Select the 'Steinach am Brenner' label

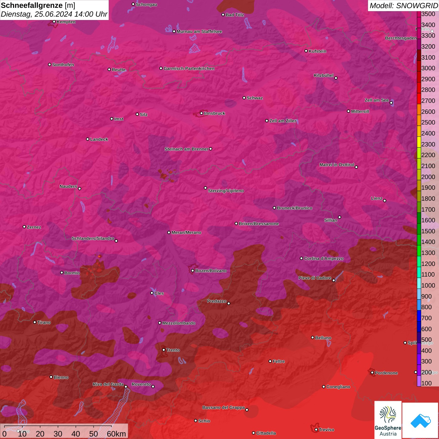[186, 149]
